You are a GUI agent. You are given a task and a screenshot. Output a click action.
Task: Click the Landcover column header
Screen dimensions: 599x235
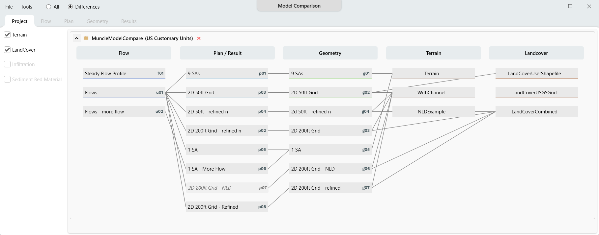[536, 53]
